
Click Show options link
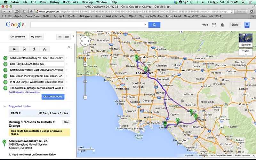click(33, 92)
